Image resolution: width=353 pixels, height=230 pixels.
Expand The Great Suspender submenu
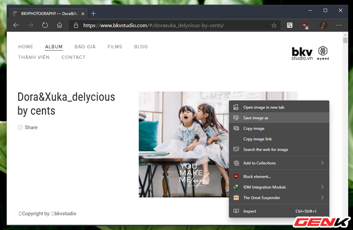point(322,197)
